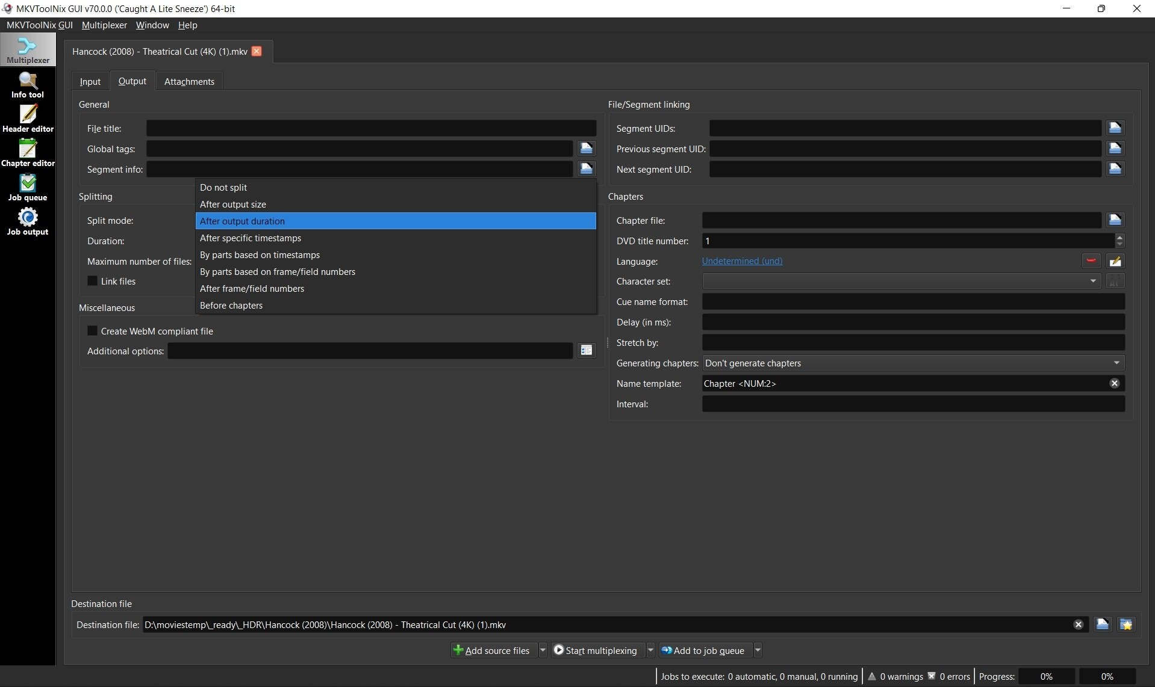Expand the Start multiplexing arrow menu
The image size is (1155, 687).
tap(650, 650)
